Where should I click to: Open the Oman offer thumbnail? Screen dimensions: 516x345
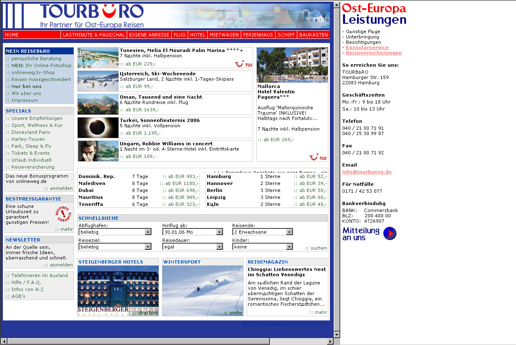tap(98, 104)
